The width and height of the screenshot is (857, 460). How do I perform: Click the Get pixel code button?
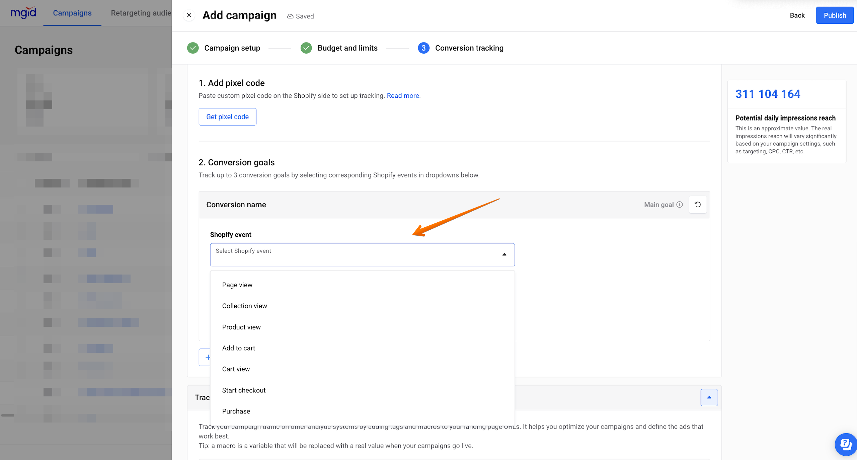pos(227,117)
